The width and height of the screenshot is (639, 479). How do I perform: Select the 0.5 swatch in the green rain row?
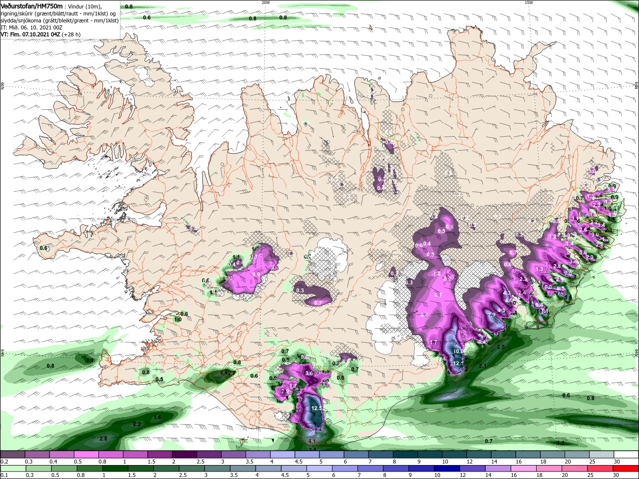coord(64,469)
